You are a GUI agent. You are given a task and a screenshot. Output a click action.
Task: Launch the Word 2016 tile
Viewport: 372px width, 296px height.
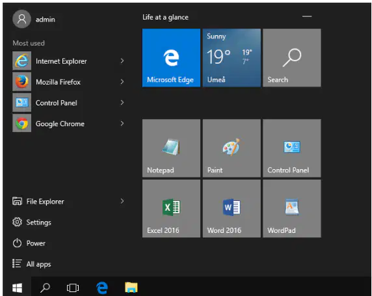point(232,208)
